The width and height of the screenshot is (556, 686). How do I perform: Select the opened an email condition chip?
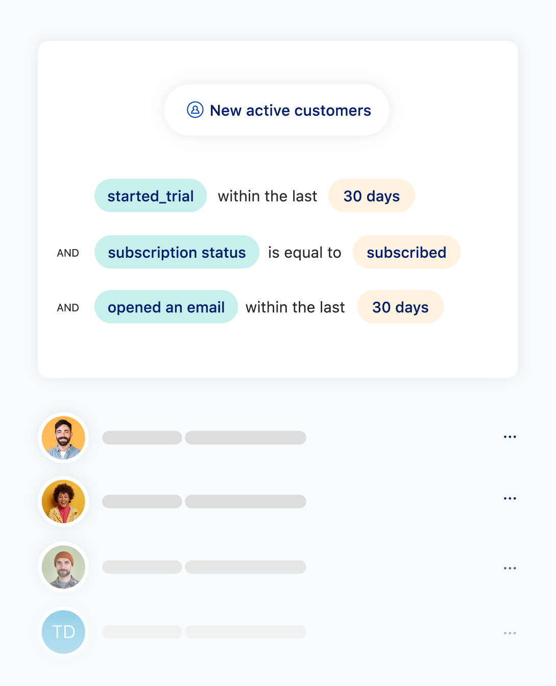tap(166, 307)
